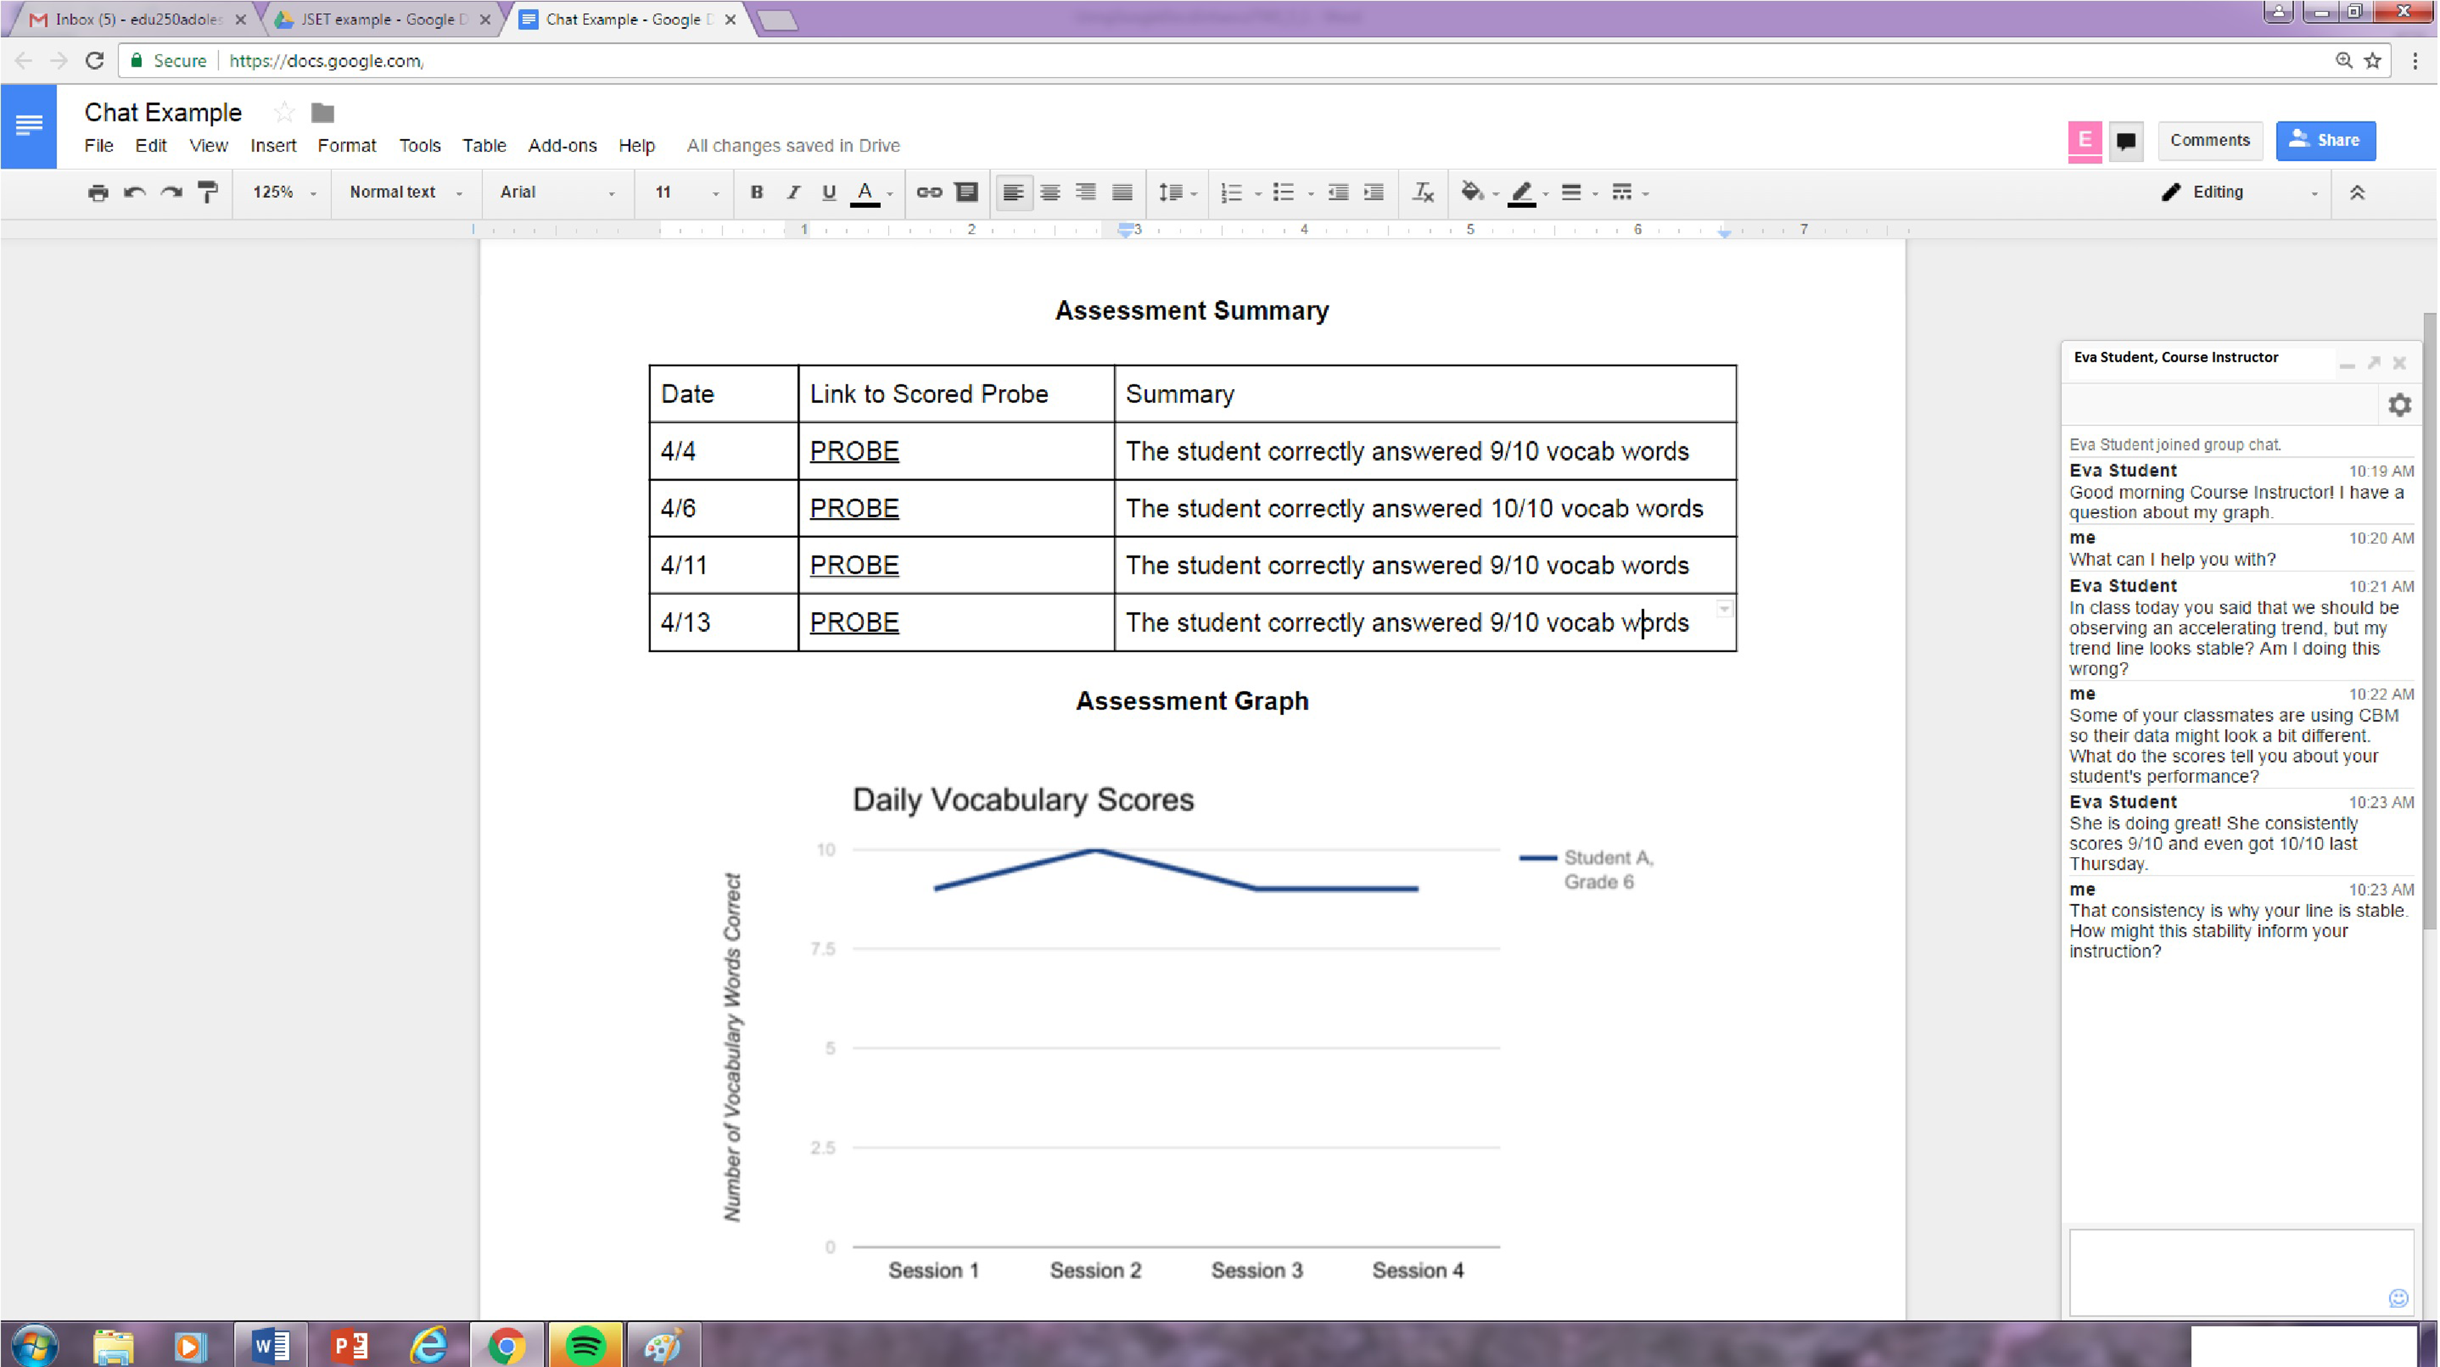The image size is (2440, 1367).
Task: Click the emoji smiley in chat box
Action: click(2398, 1298)
